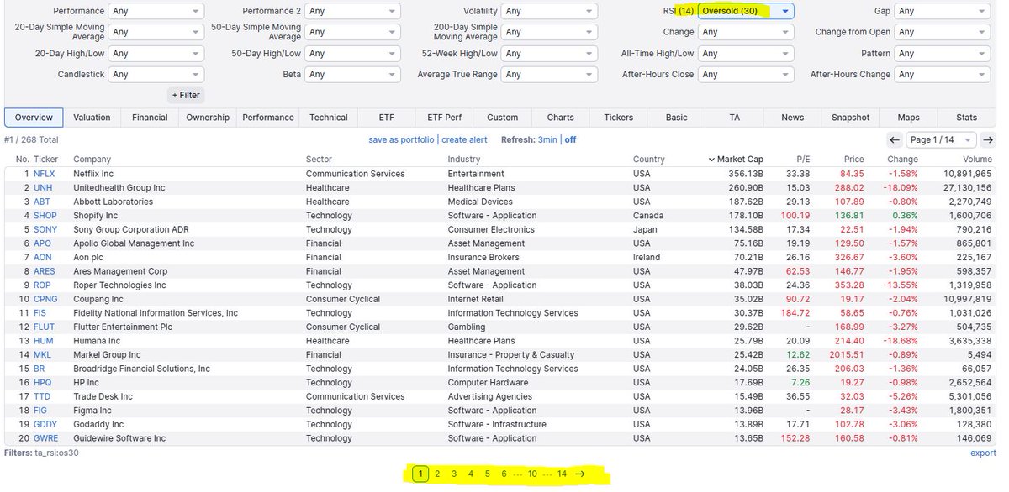Click Trade Desk Inc company name

click(103, 396)
